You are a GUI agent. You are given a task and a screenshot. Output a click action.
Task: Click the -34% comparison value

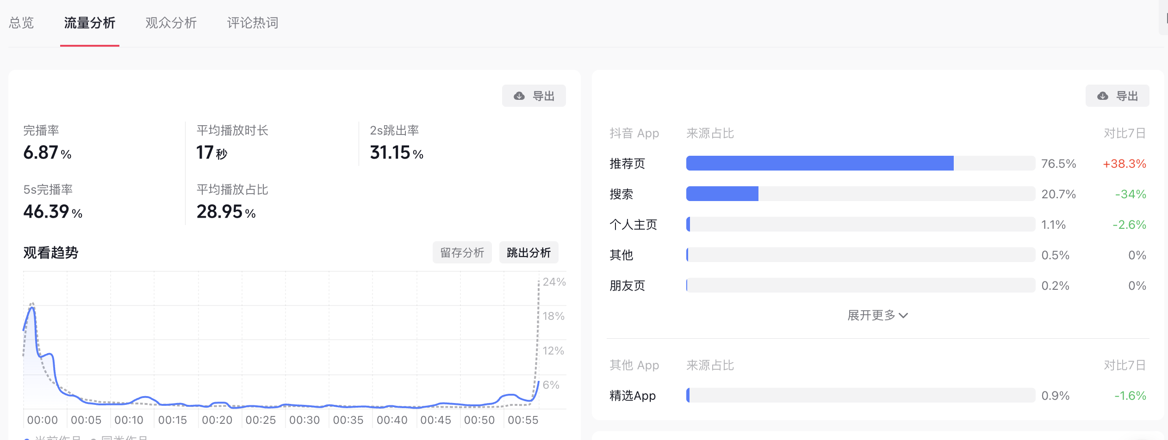tap(1131, 194)
